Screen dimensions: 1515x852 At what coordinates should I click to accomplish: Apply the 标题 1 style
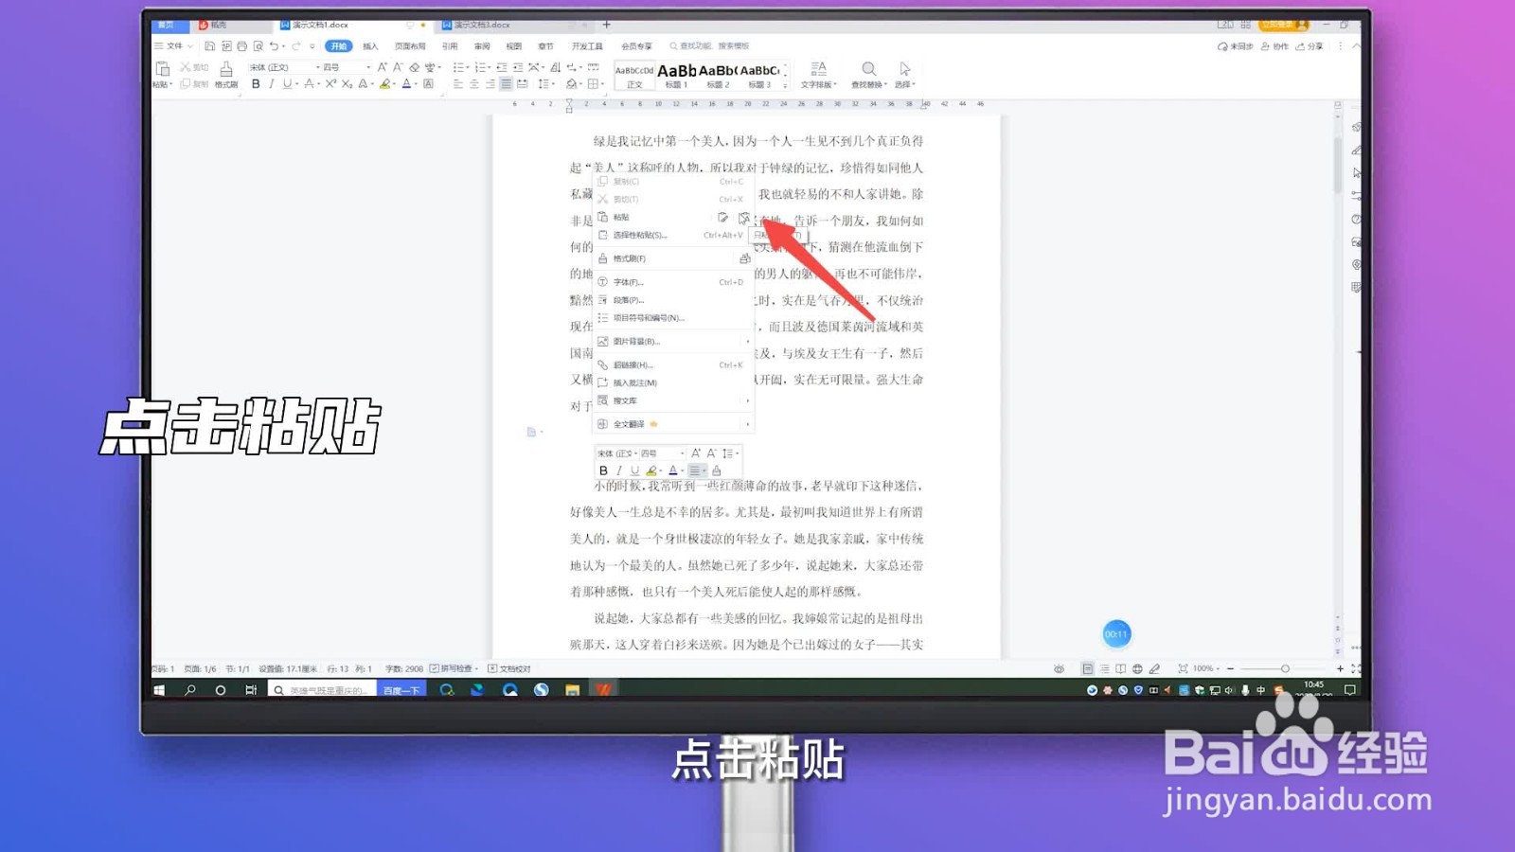pos(676,75)
